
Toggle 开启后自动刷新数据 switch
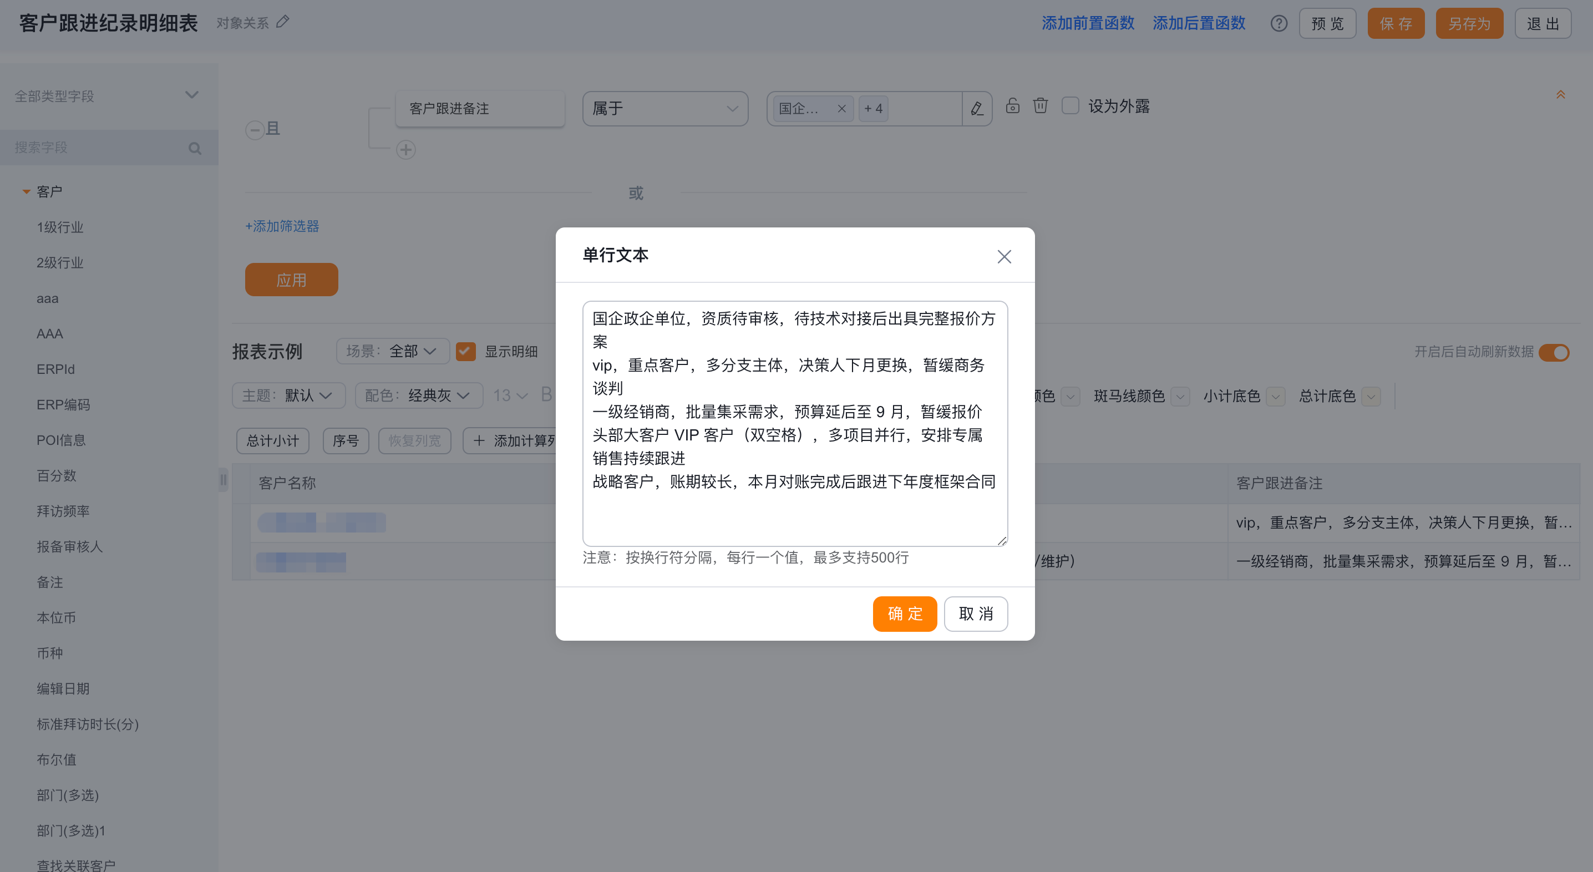1554,352
